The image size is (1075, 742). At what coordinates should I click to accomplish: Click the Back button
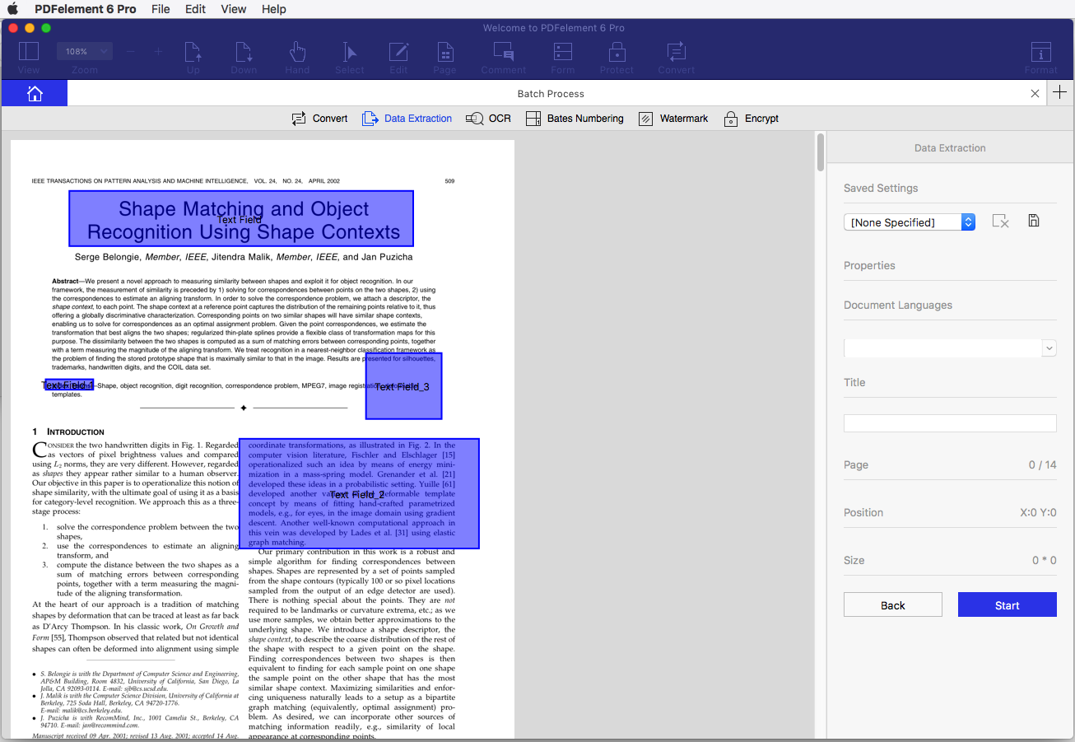[892, 604]
